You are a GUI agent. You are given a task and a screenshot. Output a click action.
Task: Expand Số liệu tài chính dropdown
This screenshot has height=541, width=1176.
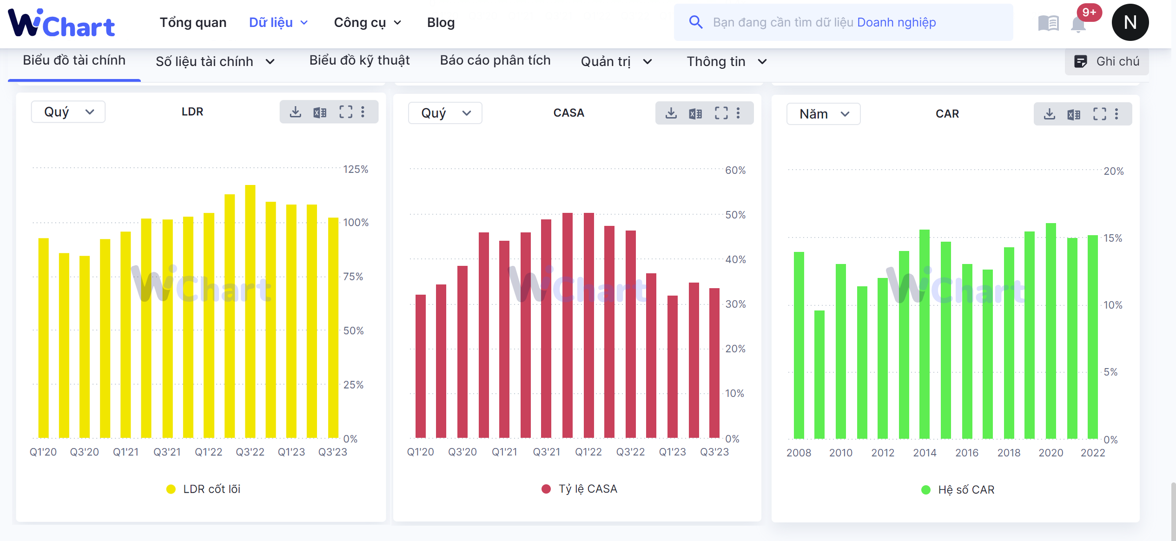[x=215, y=61]
